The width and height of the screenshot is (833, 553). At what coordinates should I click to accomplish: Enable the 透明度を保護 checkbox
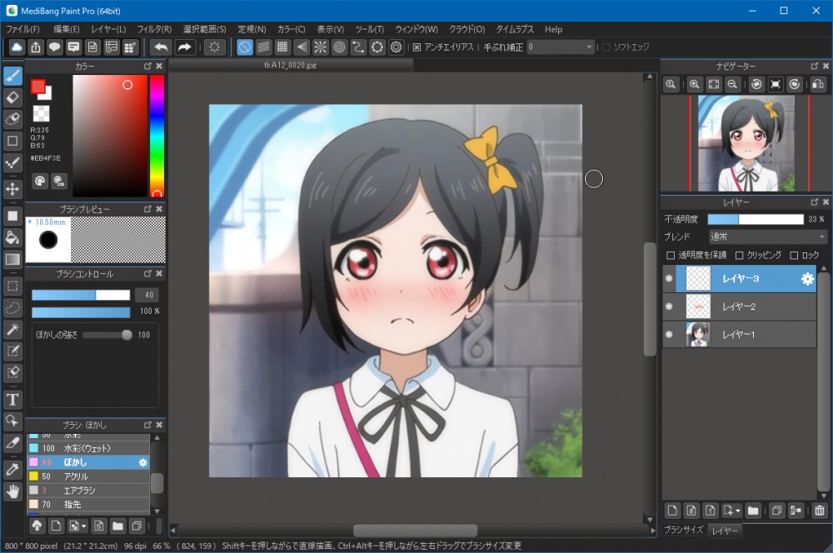671,256
